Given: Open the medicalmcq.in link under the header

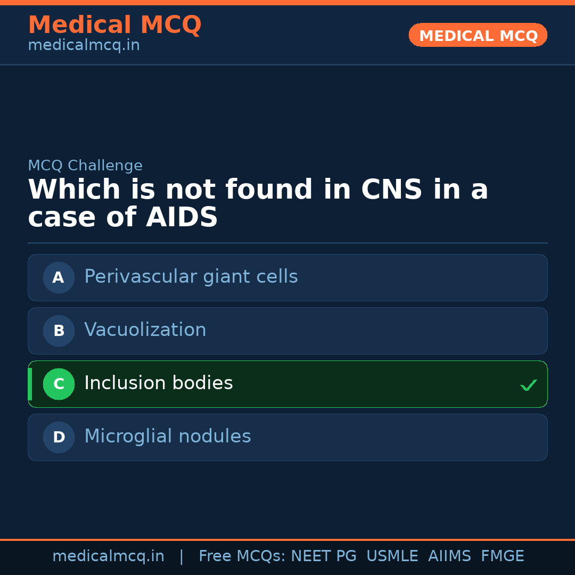Looking at the screenshot, I should (84, 46).
